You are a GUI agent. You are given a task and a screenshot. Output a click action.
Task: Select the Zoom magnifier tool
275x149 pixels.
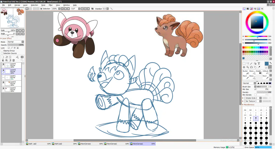248,67
